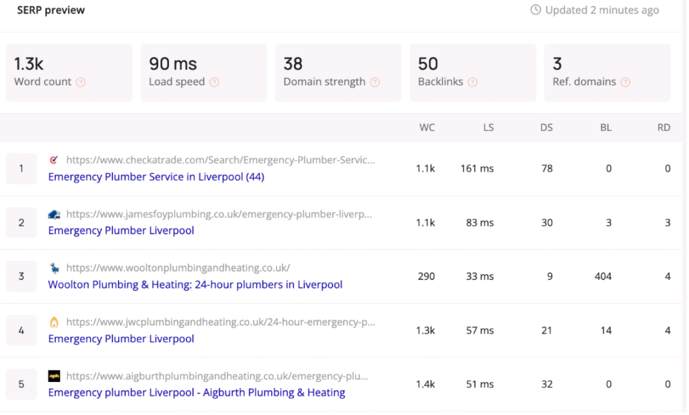Click the jwcplumbingandheating.co.uk URL in result 4
This screenshot has height=415, width=689.
click(x=221, y=322)
